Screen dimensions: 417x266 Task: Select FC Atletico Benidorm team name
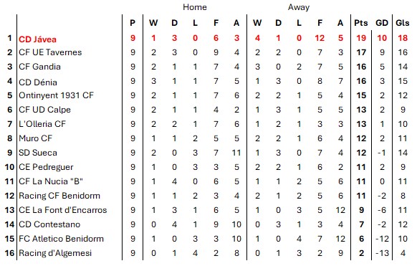pyautogui.click(x=61, y=239)
